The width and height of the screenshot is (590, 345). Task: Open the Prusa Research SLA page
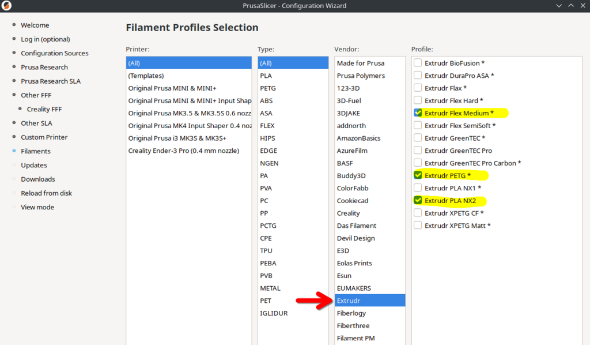pyautogui.click(x=51, y=81)
